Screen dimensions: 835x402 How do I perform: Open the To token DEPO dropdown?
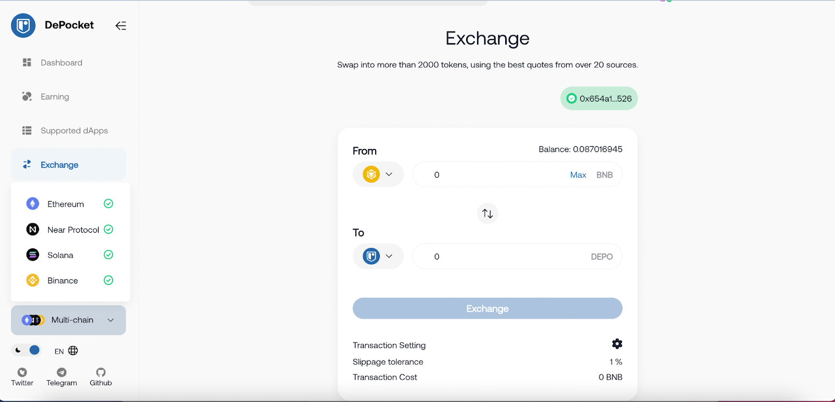pos(378,256)
